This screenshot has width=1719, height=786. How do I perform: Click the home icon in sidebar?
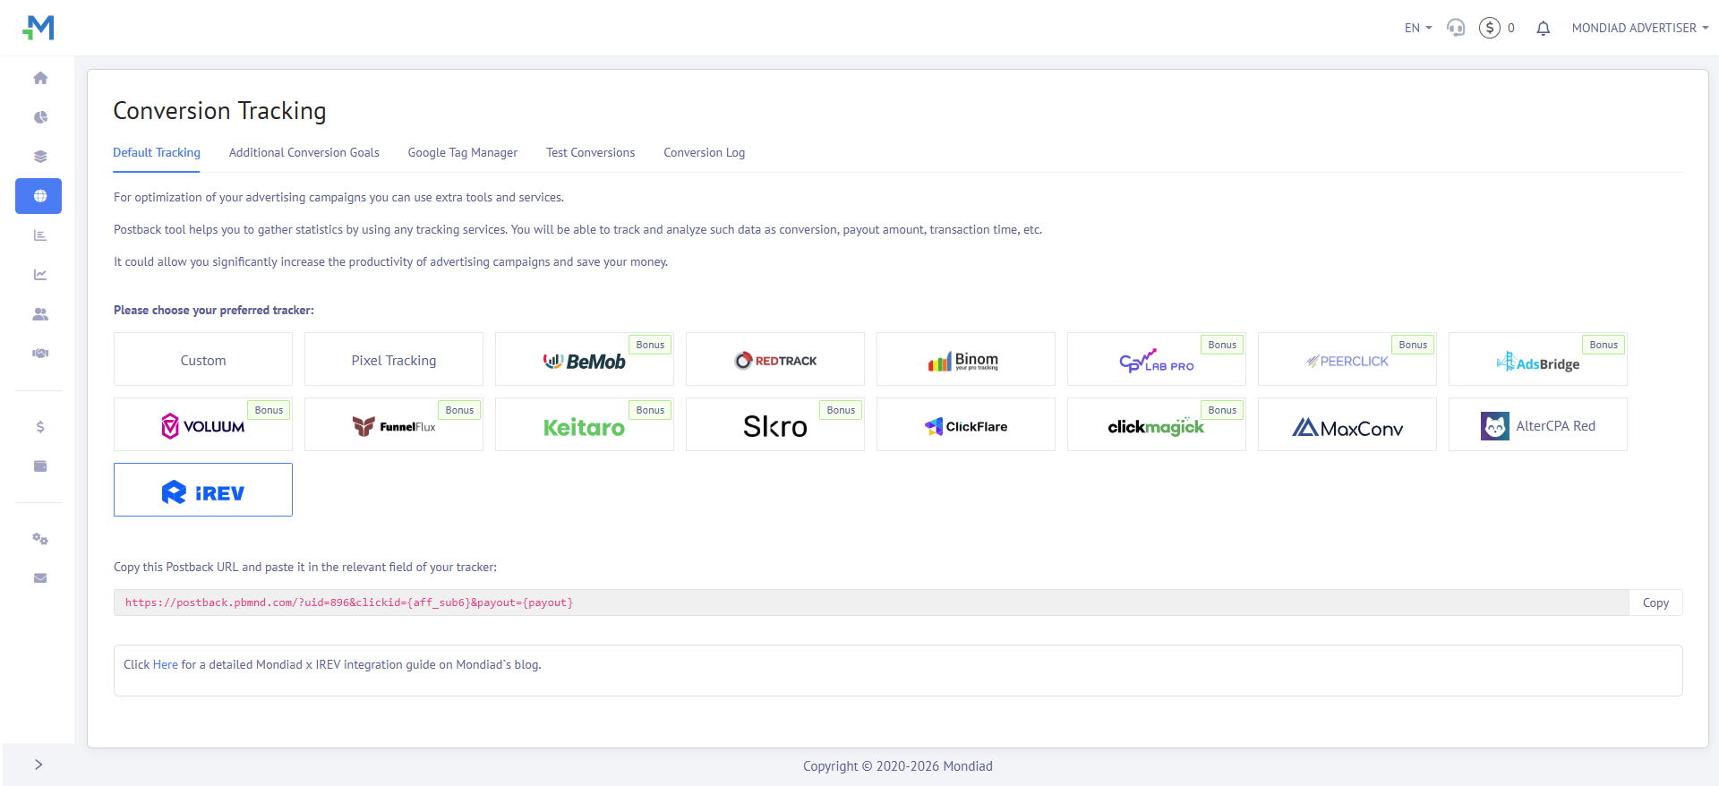tap(40, 78)
